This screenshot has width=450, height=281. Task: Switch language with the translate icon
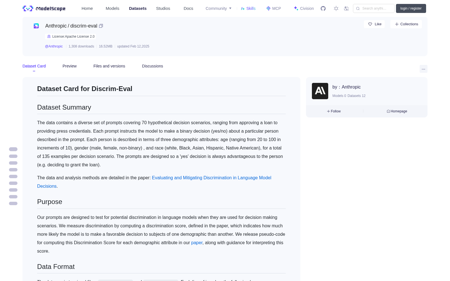346,8
